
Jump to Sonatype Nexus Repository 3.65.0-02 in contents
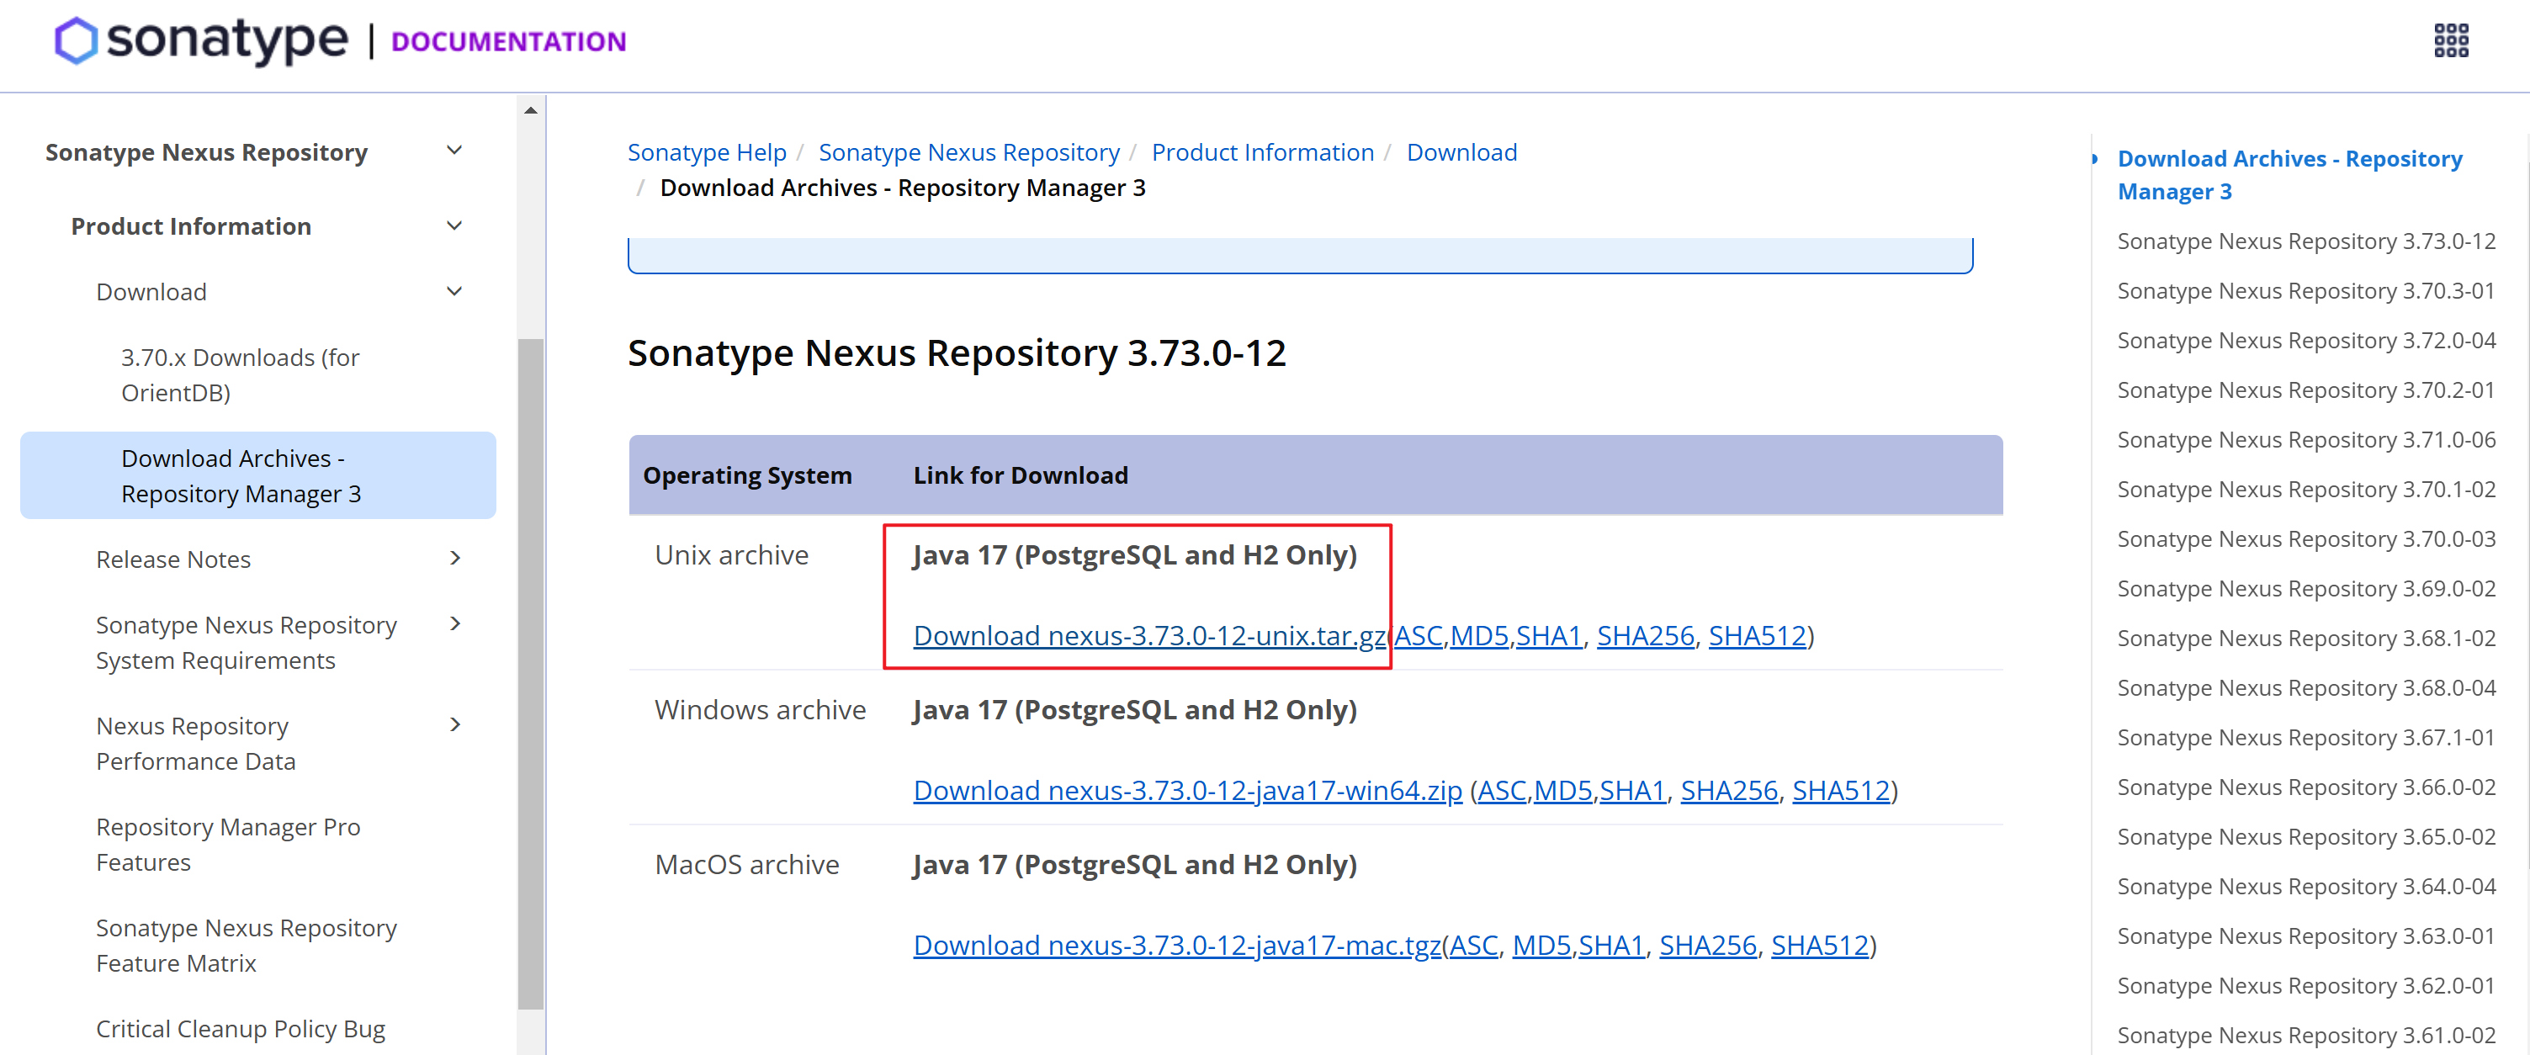(2306, 836)
